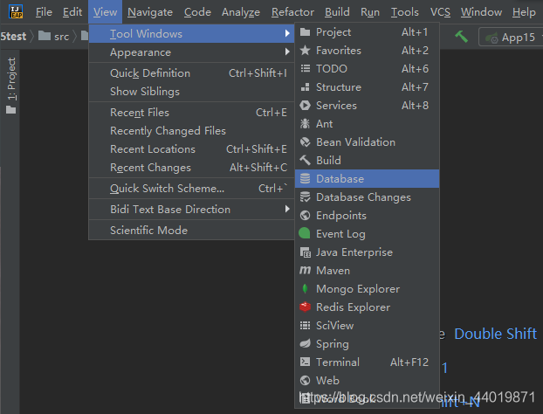Click the Java Enterprise icon
Viewport: 543px width, 414px height.
click(x=305, y=252)
